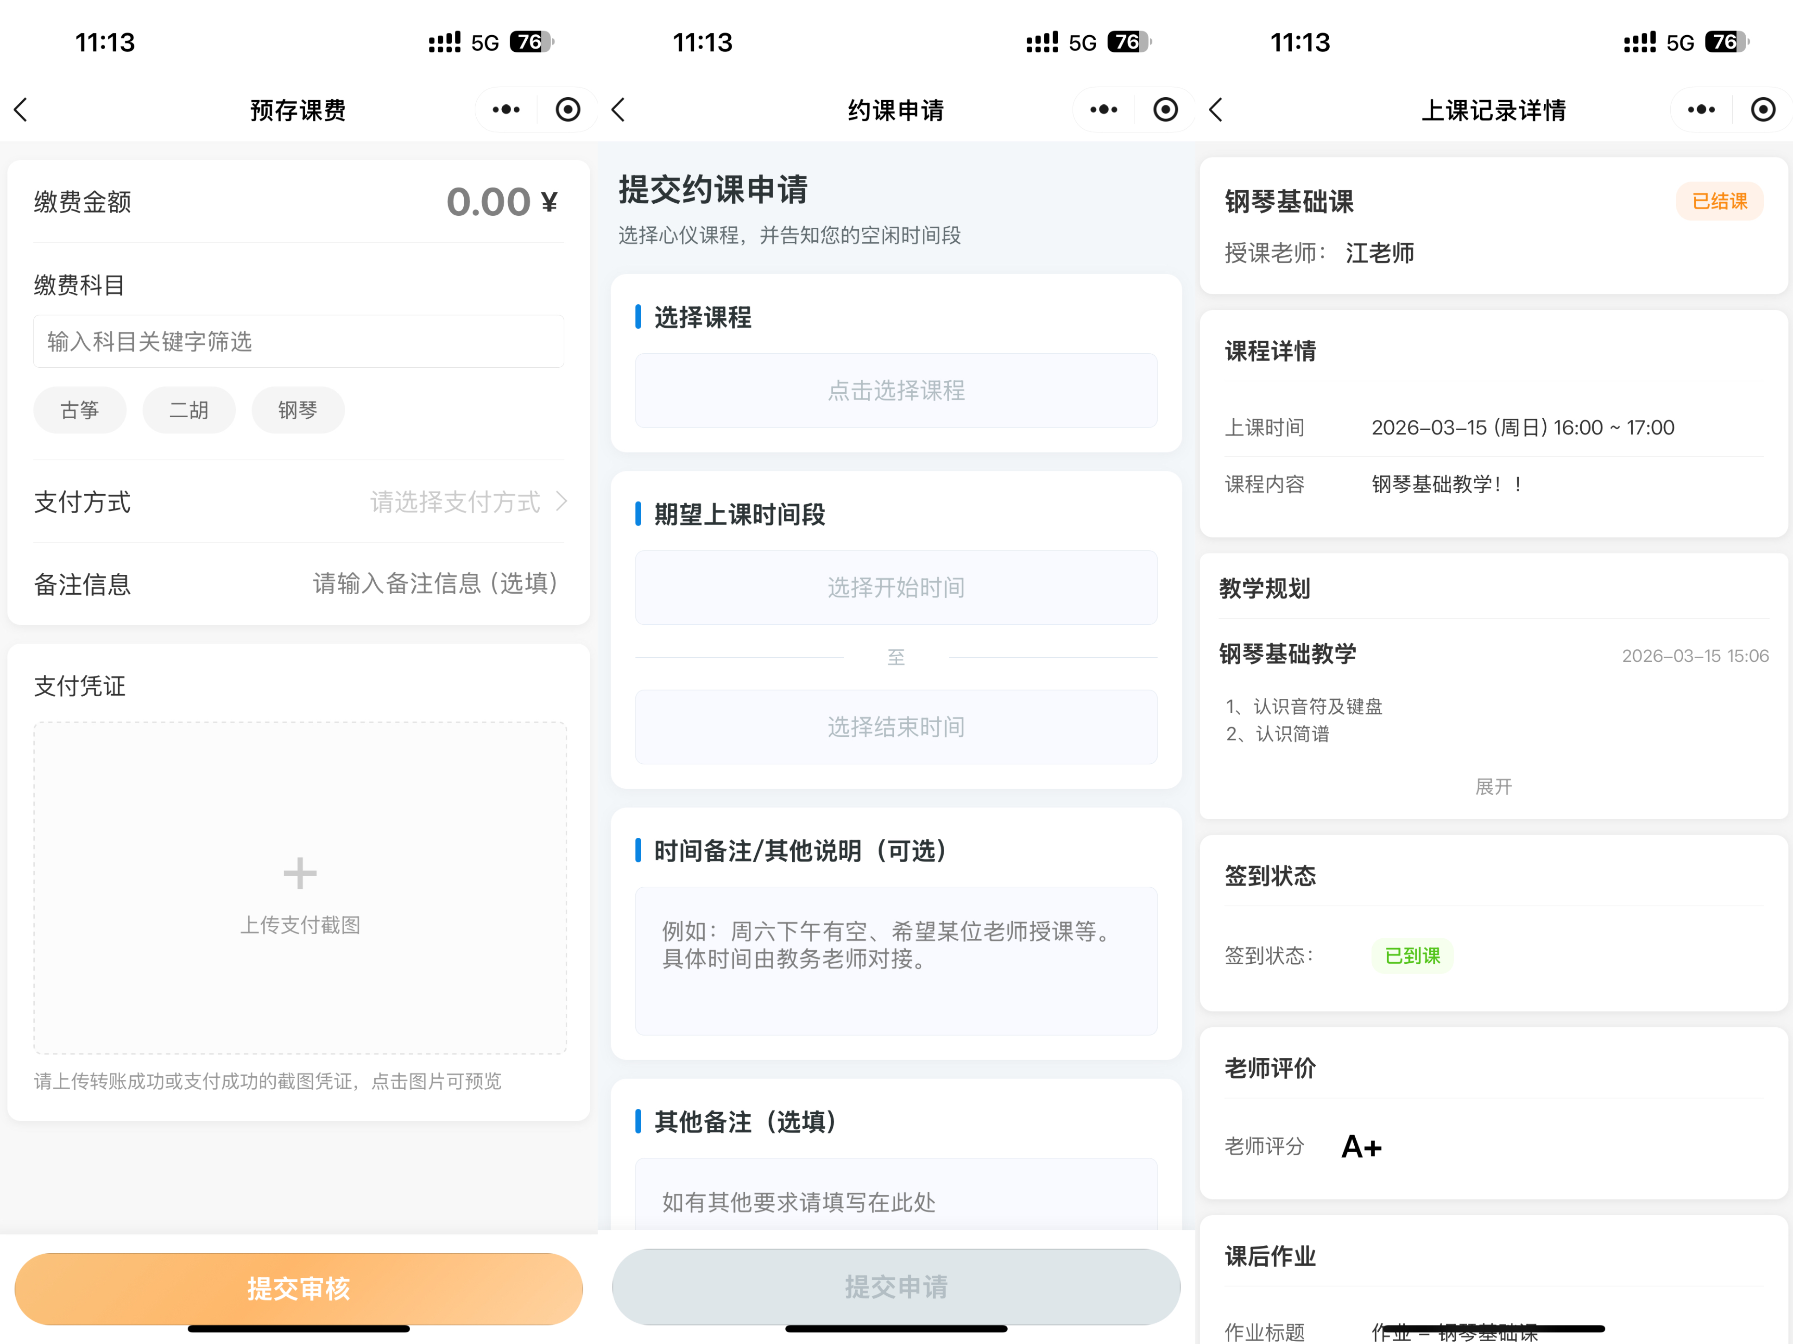Tap plus icon to upload payment screenshot
This screenshot has width=1793, height=1344.
pyautogui.click(x=300, y=873)
